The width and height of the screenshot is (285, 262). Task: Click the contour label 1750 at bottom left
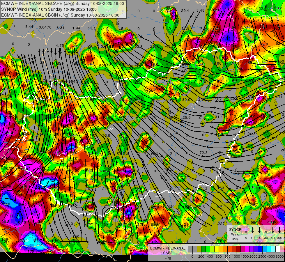pyautogui.click(x=32, y=252)
